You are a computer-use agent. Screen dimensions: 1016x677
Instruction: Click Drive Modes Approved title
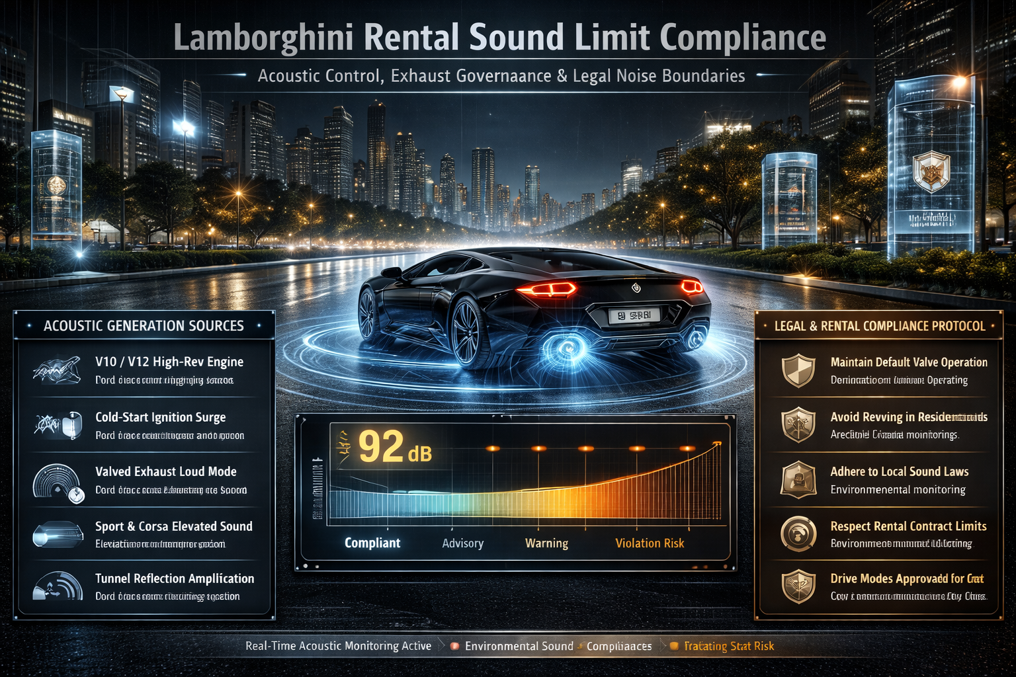coord(907,578)
